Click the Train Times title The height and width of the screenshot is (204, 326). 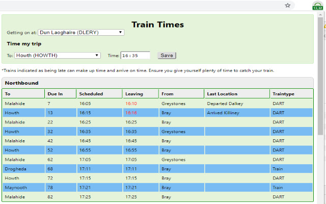pos(157,24)
